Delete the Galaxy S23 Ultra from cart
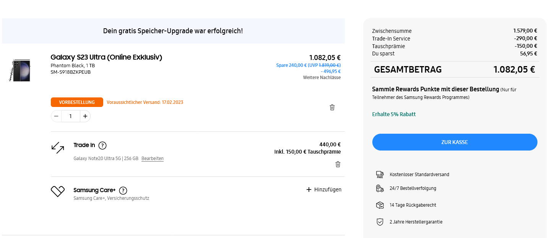The height and width of the screenshot is (238, 552). coord(332,107)
